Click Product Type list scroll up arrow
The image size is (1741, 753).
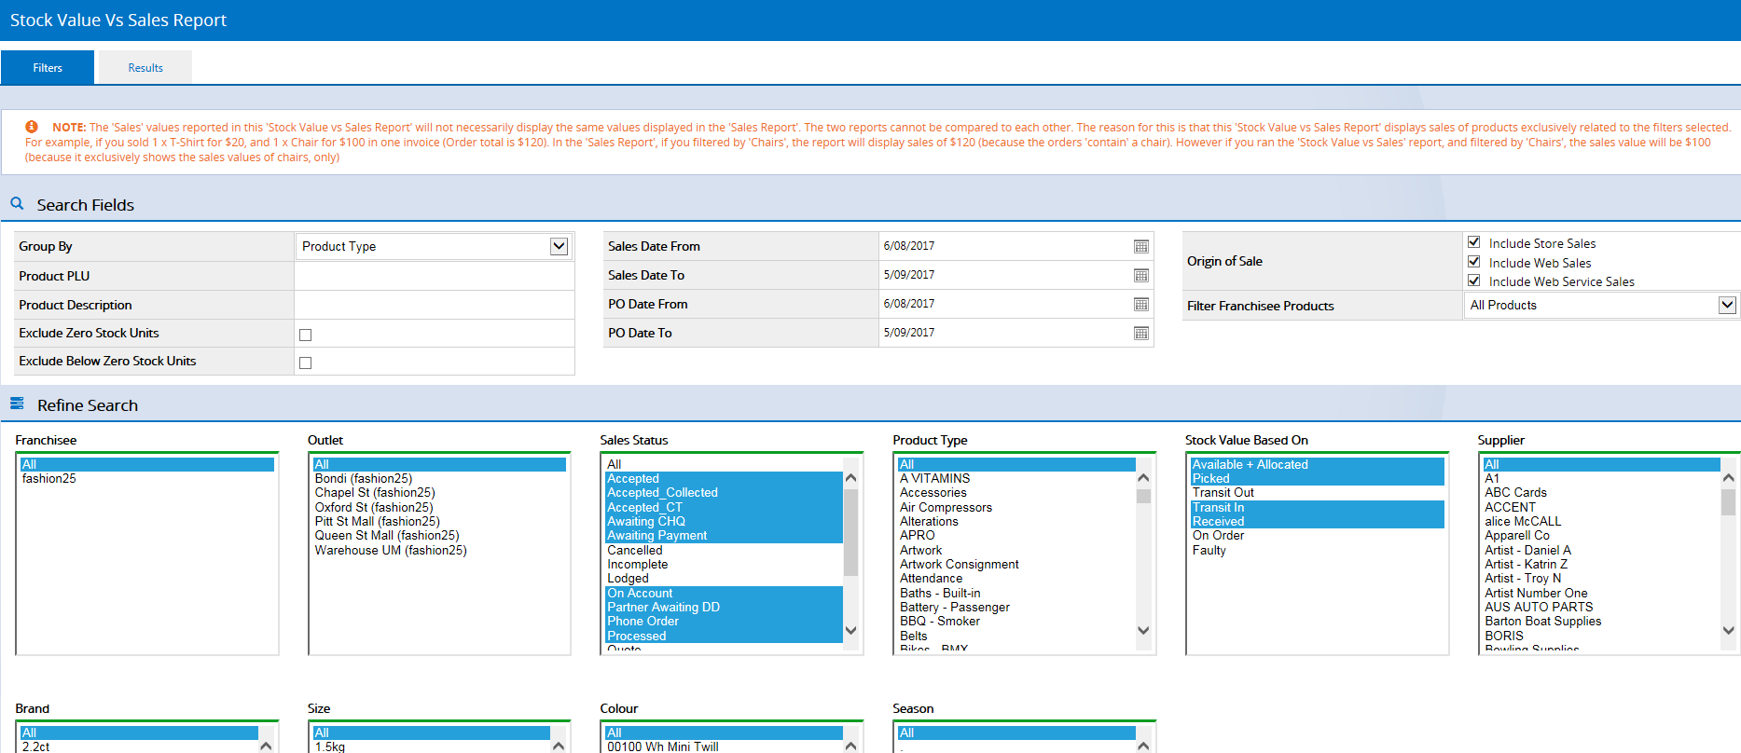tap(1143, 478)
